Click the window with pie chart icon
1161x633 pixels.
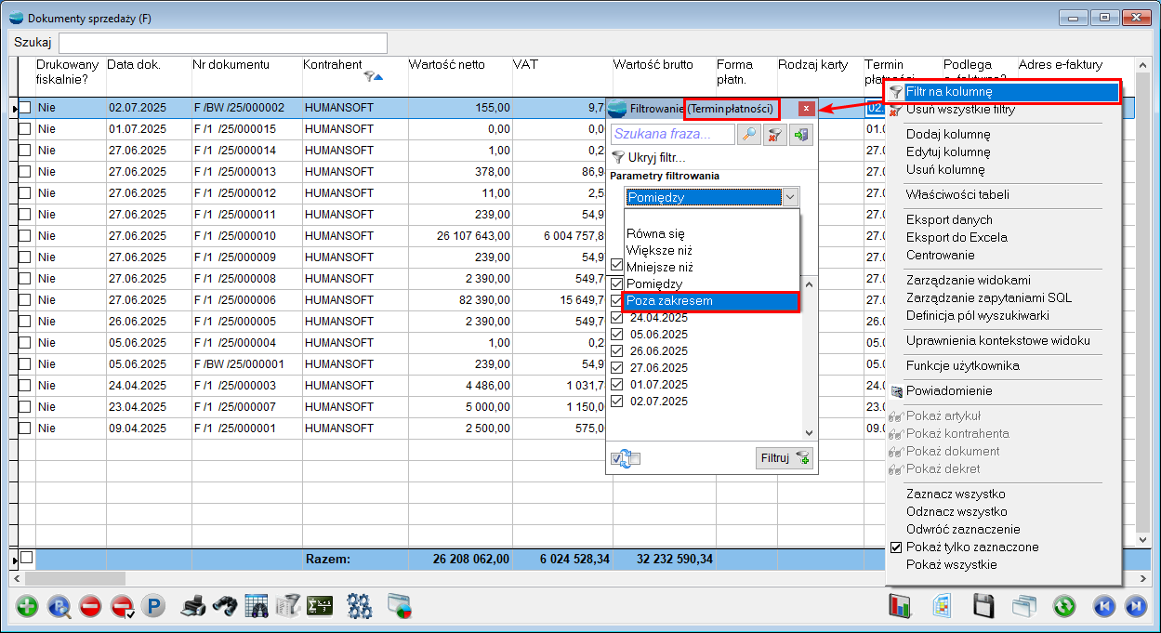pyautogui.click(x=399, y=607)
